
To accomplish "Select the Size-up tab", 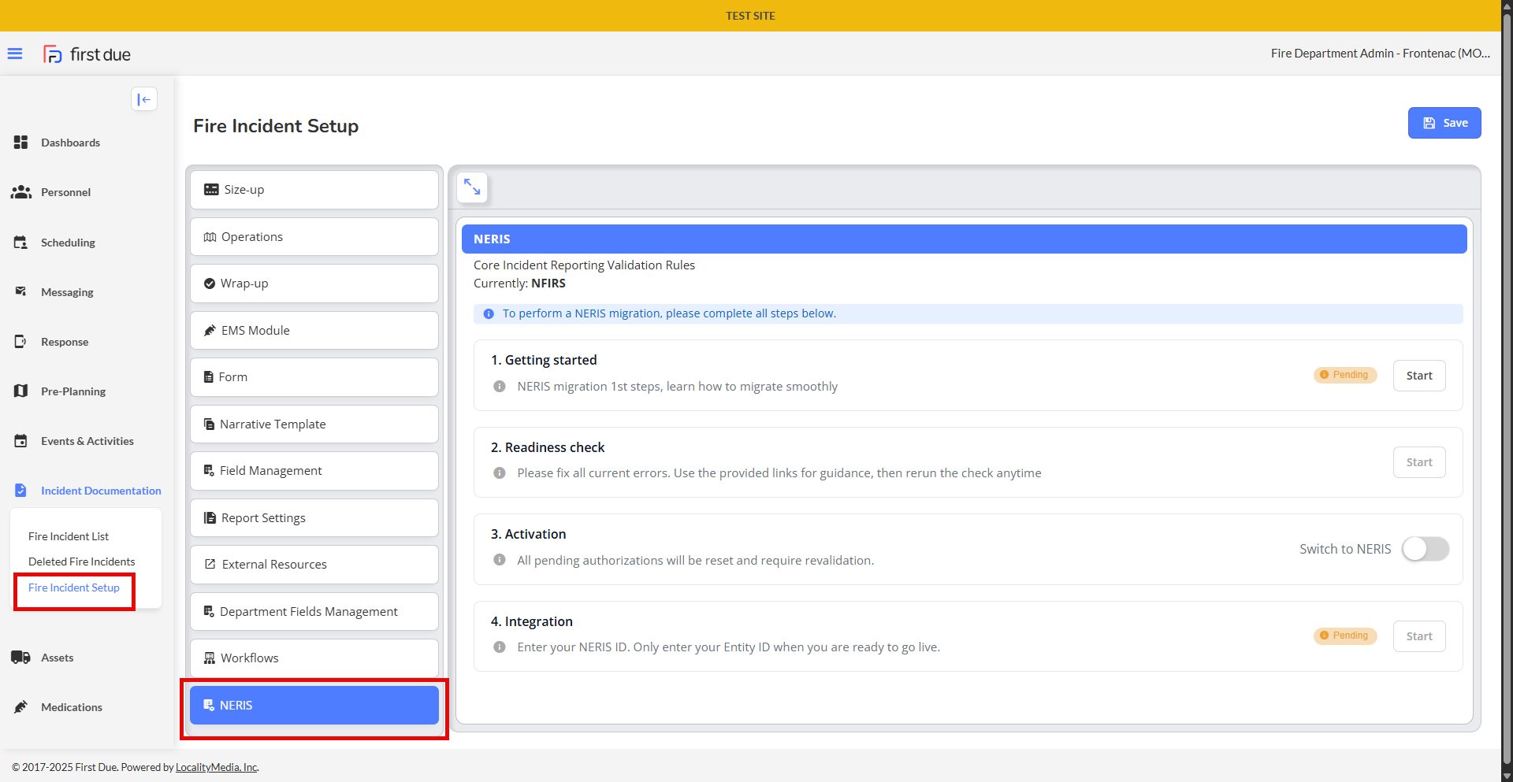I will [x=314, y=190].
